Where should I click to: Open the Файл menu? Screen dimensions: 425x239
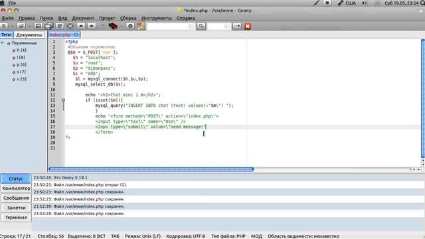point(7,18)
